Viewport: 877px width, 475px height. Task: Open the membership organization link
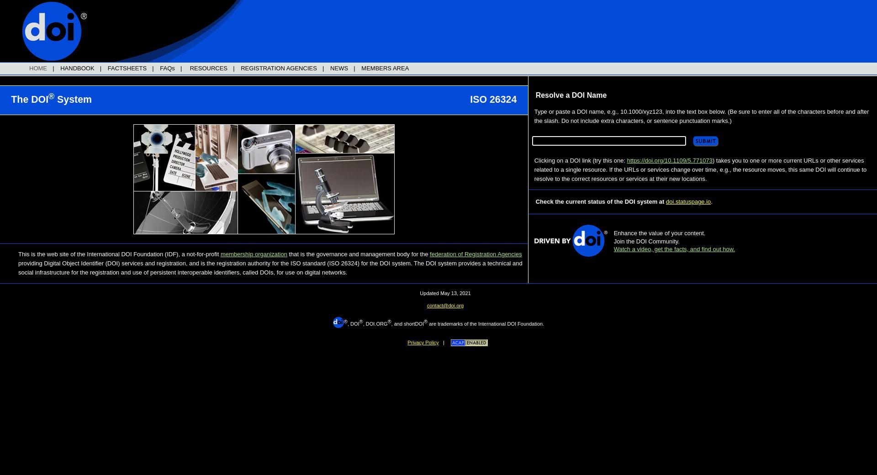point(254,254)
